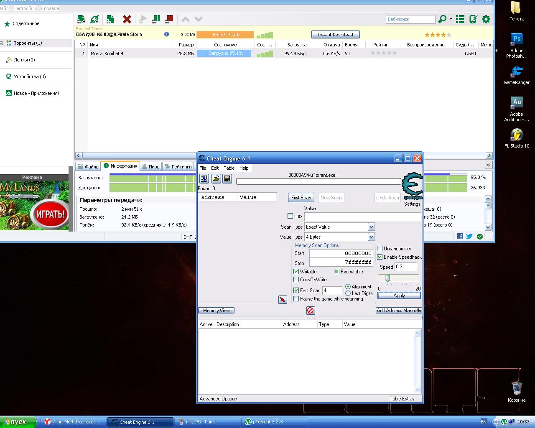
Task: Click the web search magnifier icon
Action: click(442, 19)
